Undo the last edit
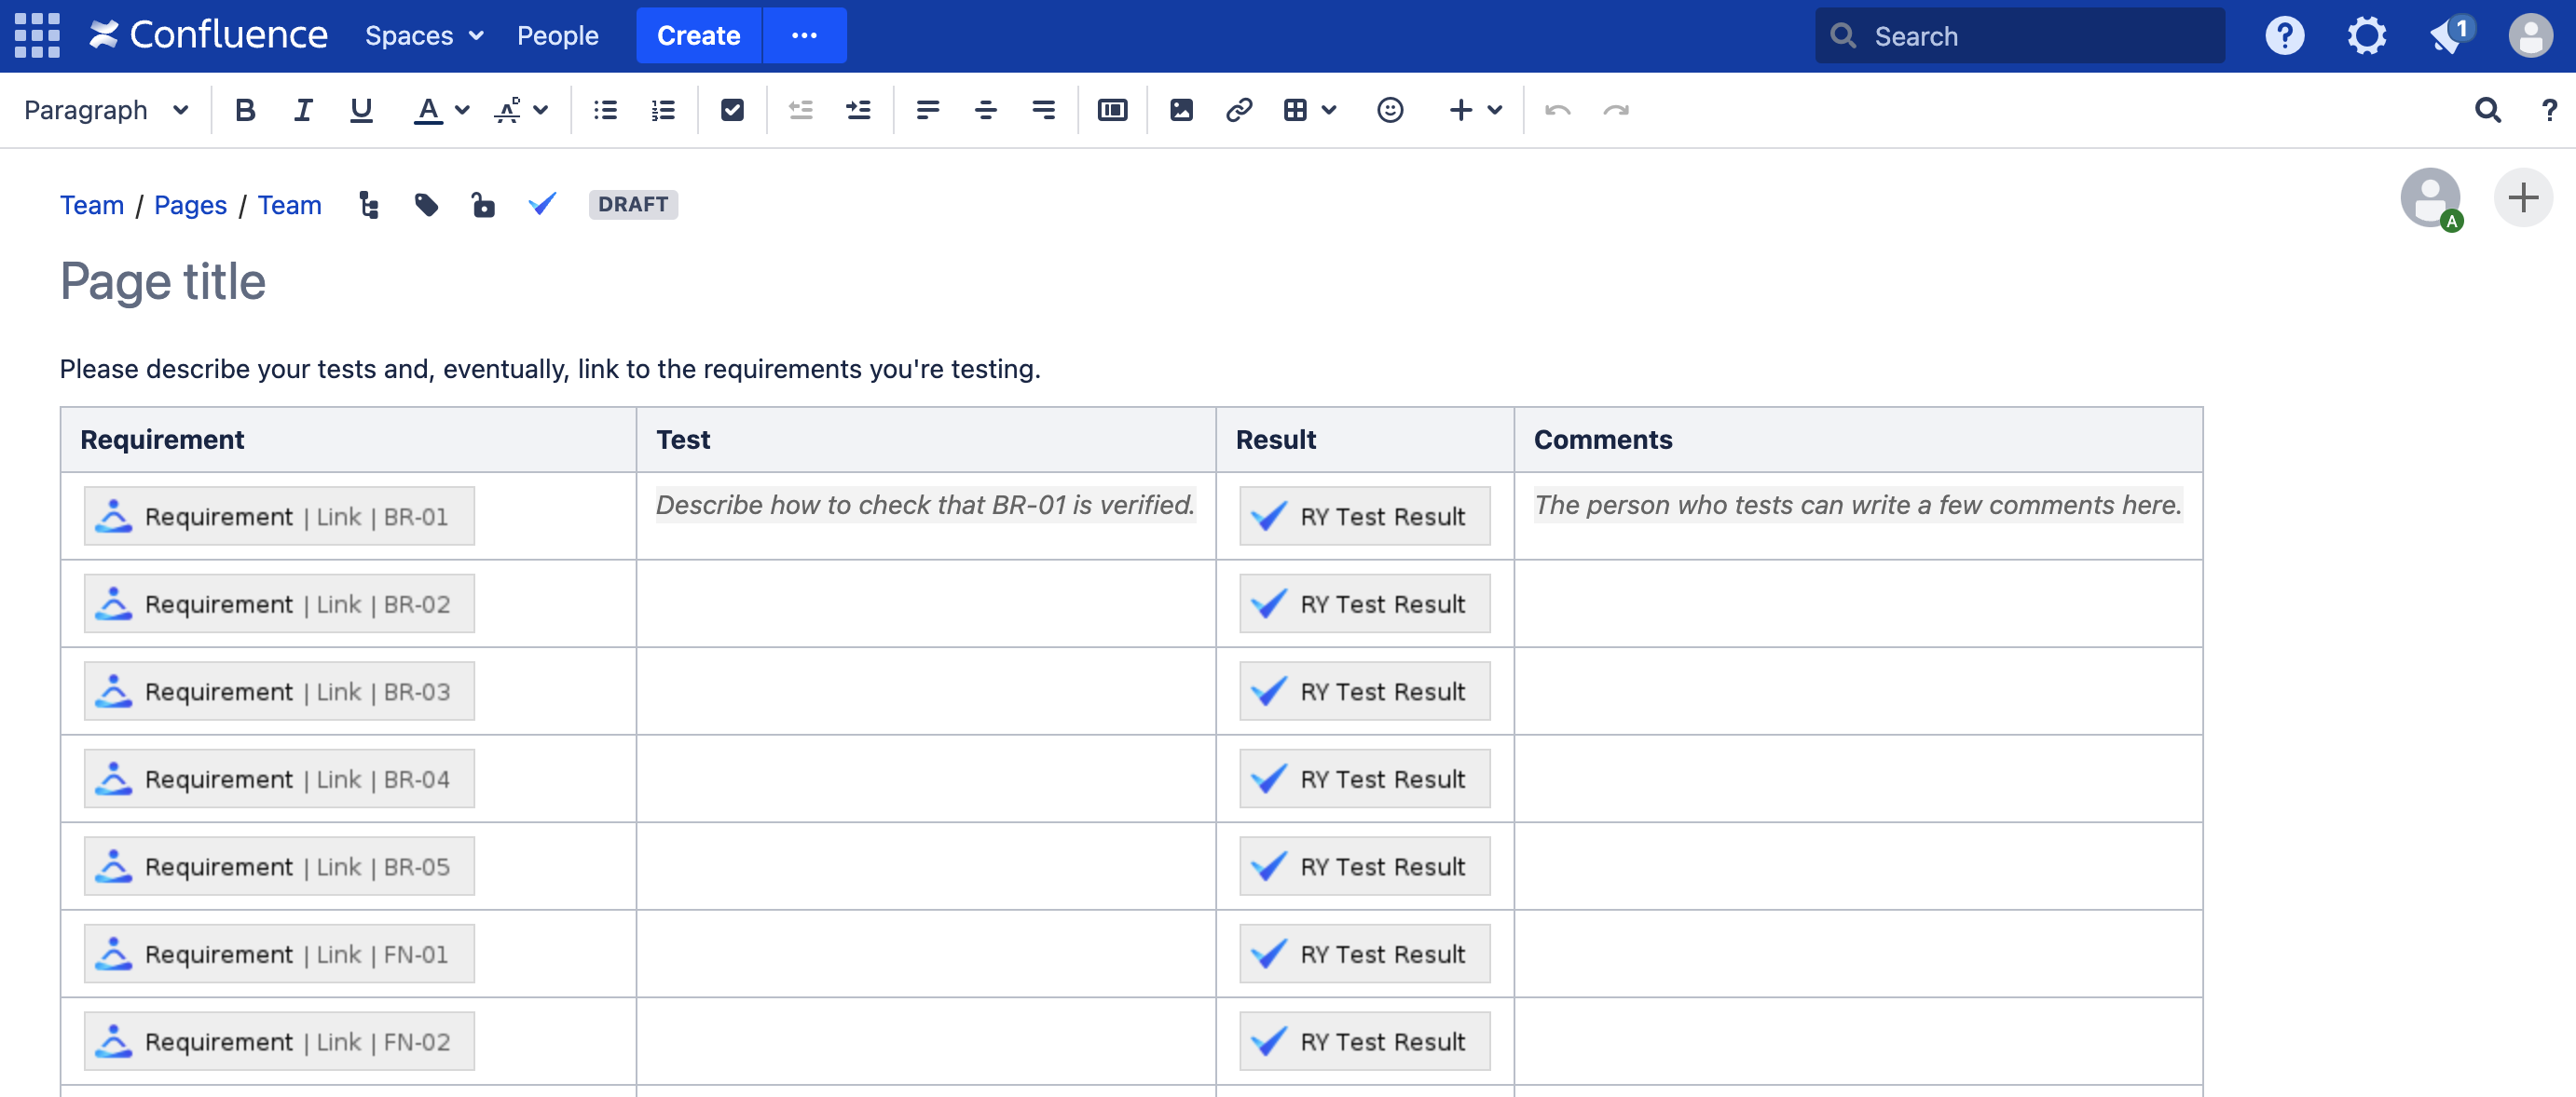2576x1097 pixels. point(1559,110)
